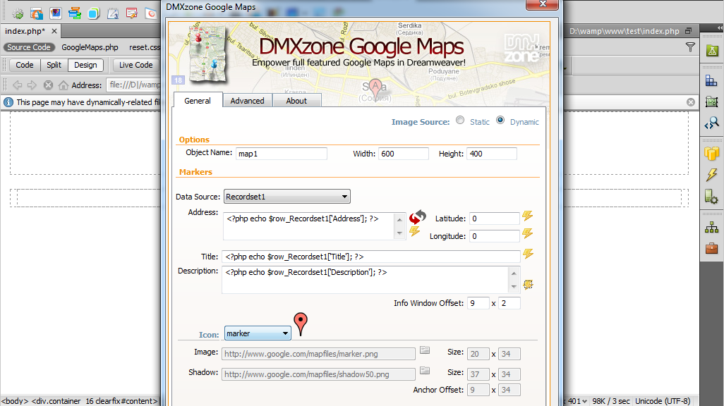Image resolution: width=724 pixels, height=406 pixels.
Task: Select the Dynamic image source option
Action: pyautogui.click(x=500, y=120)
